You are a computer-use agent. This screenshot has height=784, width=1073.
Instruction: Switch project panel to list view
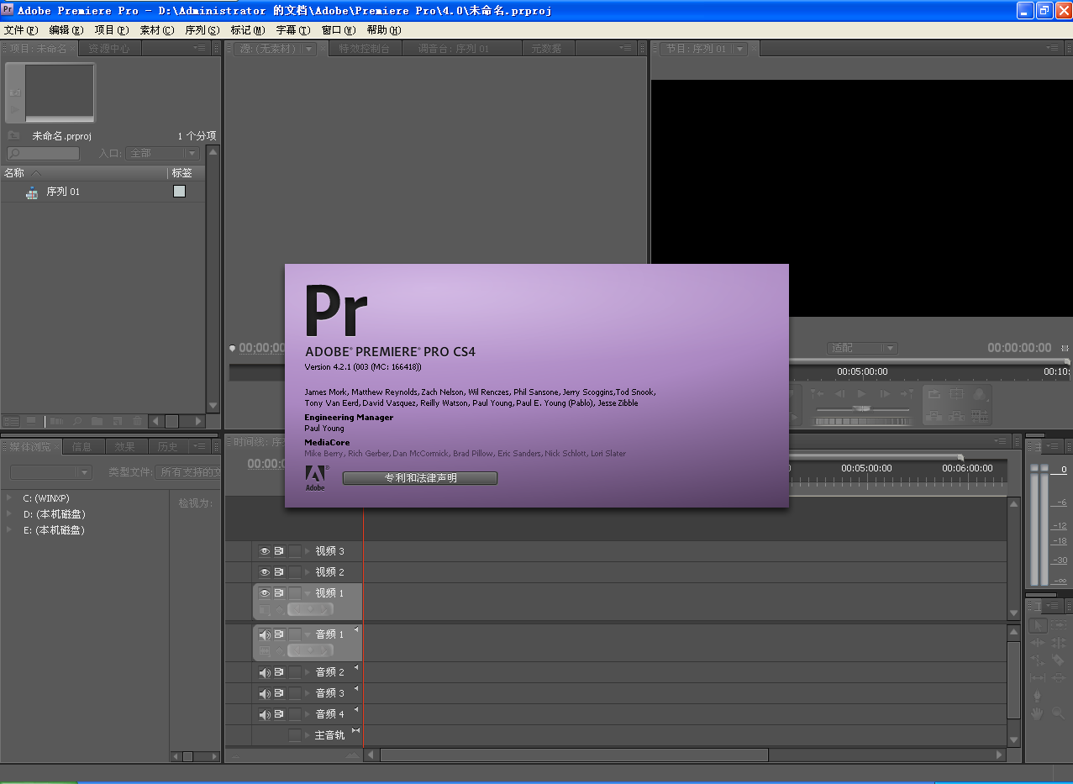coord(11,421)
